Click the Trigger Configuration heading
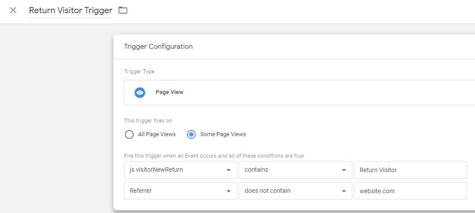 click(158, 47)
